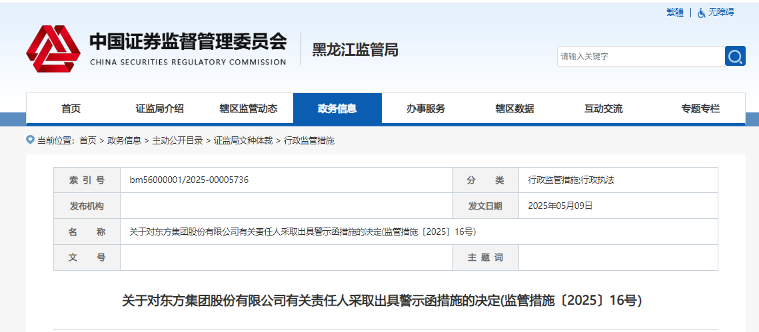759x332 pixels.
Task: Open the 互动交流 navigation item
Action: (603, 109)
